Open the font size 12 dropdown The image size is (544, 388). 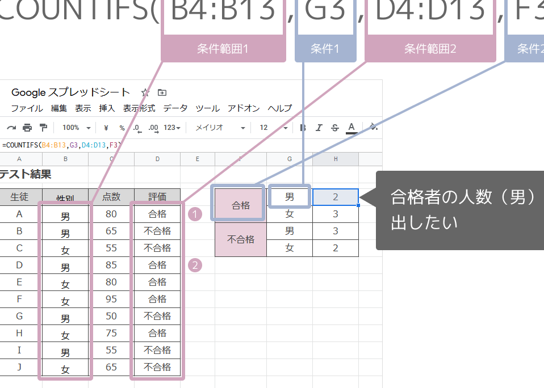[274, 128]
